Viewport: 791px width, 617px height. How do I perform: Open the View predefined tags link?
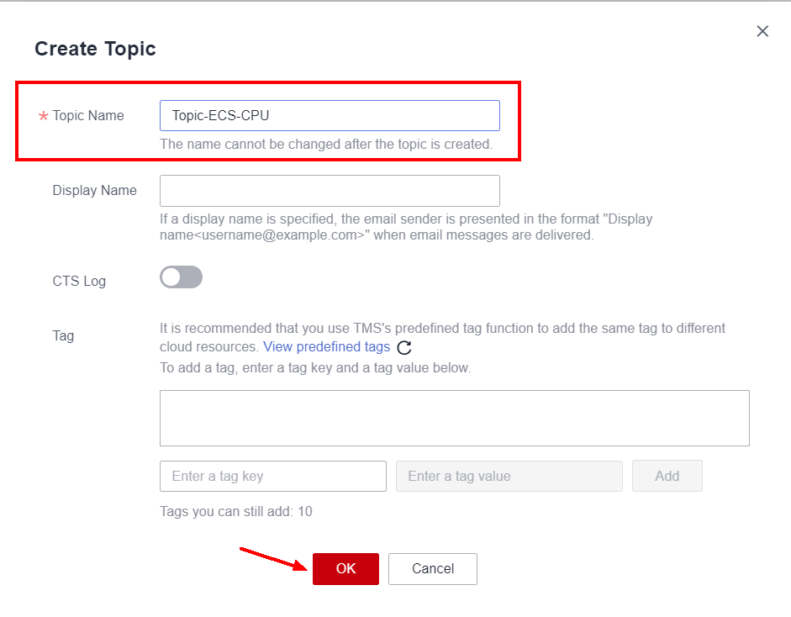(326, 346)
